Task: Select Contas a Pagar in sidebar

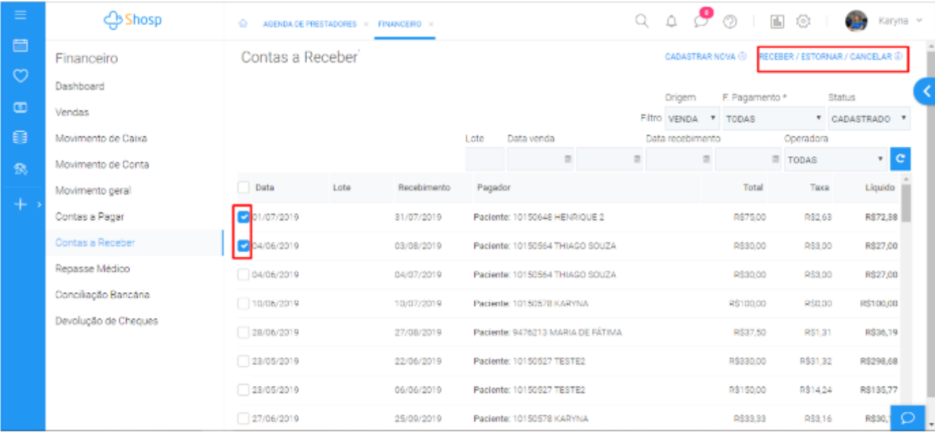Action: coord(90,217)
